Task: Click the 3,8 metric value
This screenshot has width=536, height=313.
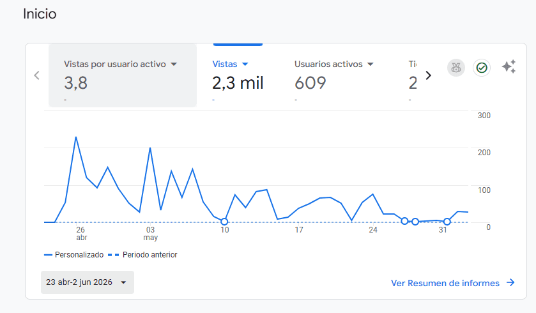Action: pos(76,83)
